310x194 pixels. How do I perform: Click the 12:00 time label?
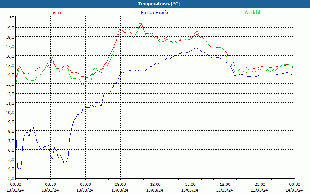click(x=155, y=184)
